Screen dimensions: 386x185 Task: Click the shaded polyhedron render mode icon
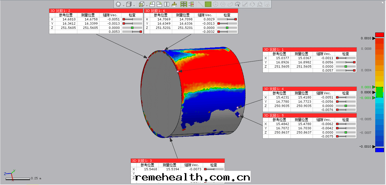click(x=118, y=4)
